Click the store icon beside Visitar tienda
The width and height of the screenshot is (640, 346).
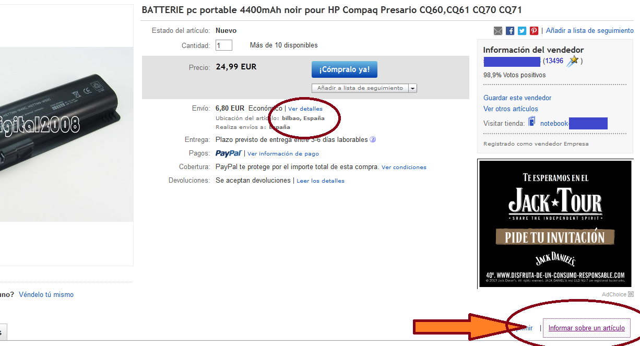532,122
